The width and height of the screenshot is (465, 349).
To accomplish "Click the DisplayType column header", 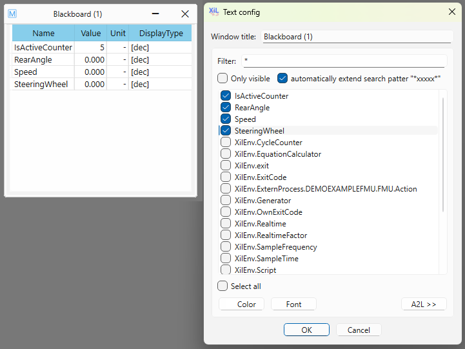I will 161,34.
